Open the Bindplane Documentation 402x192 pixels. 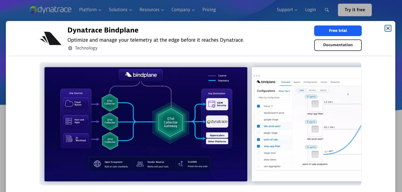click(338, 45)
